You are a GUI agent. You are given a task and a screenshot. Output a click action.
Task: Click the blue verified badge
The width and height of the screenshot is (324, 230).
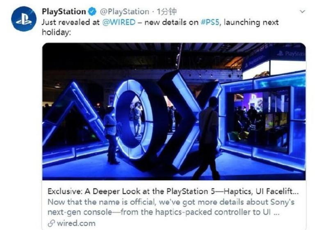(92, 11)
